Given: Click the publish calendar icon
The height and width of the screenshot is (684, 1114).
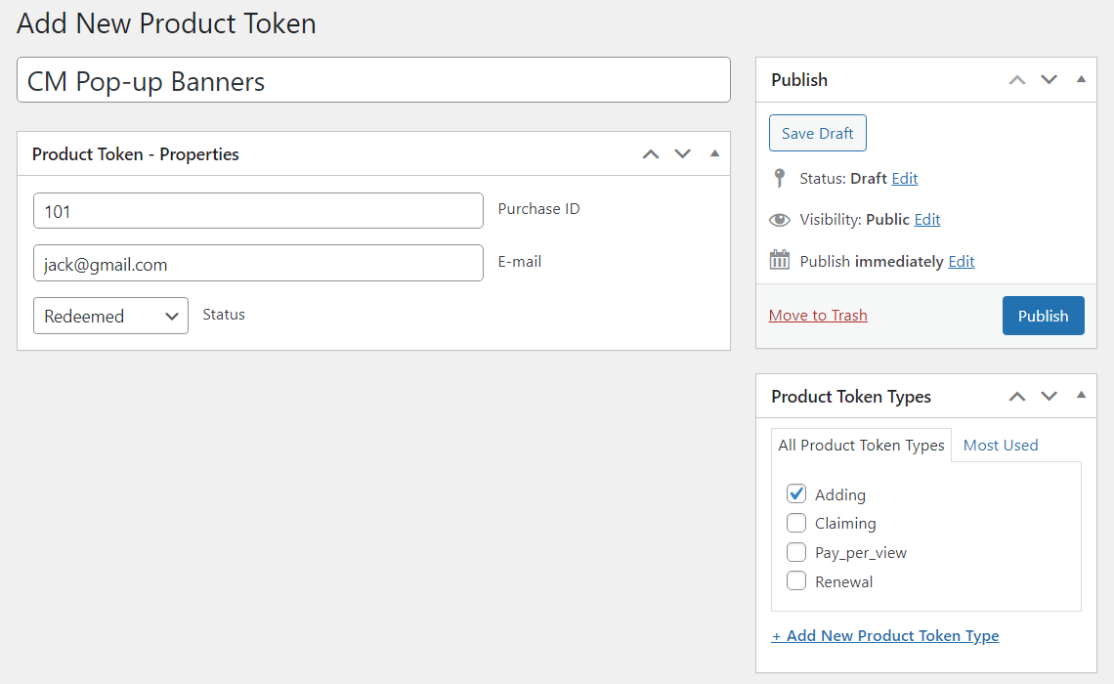Looking at the screenshot, I should coord(780,260).
